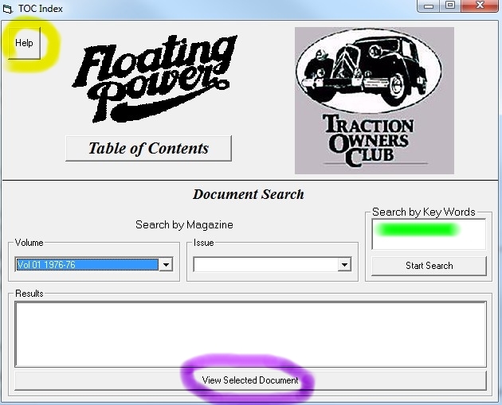Click the Start Search button
The height and width of the screenshot is (405, 502).
429,266
